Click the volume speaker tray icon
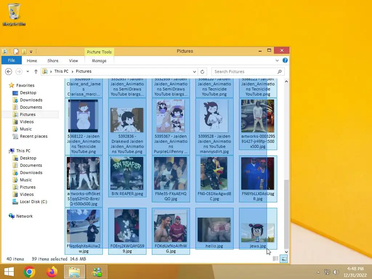Screen dimensions: 372x279 pyautogui.click(x=336, y=272)
